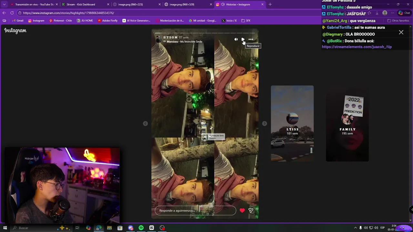413x232 pixels.
Task: Open the Adobe Firefly bookmark
Action: (107, 21)
